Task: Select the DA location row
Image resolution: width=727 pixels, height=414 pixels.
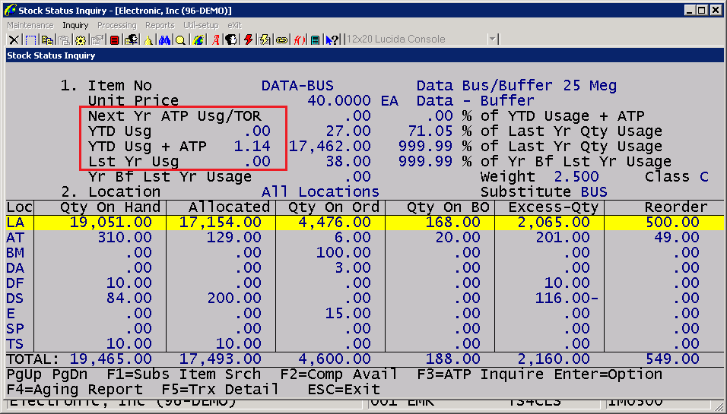Action: click(x=365, y=268)
